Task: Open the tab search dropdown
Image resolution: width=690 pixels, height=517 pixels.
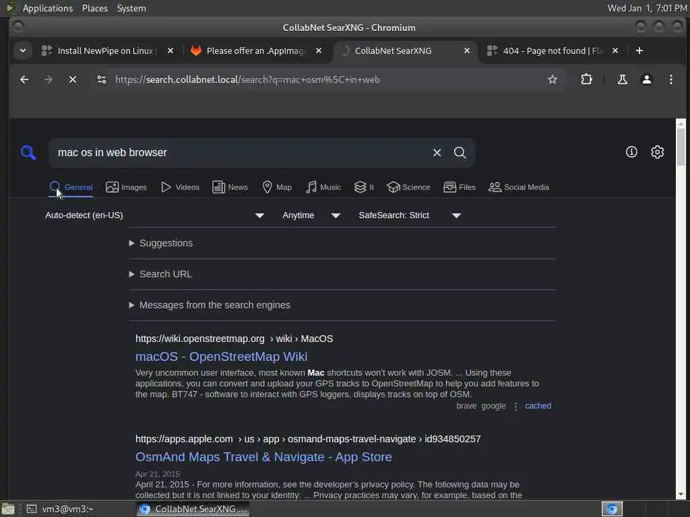Action: click(x=23, y=50)
